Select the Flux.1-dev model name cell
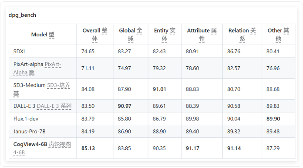Viewport: 303px width, 168px height. click(x=43, y=119)
